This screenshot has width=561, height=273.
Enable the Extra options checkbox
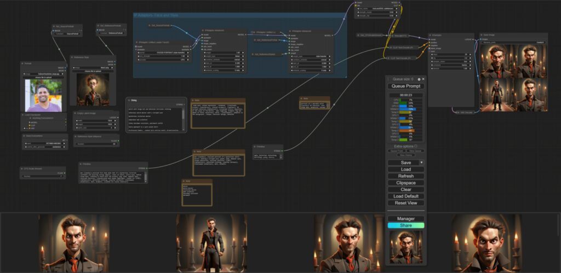pyautogui.click(x=416, y=146)
